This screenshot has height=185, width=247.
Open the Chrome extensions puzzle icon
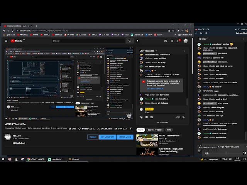pyautogui.click(x=178, y=31)
